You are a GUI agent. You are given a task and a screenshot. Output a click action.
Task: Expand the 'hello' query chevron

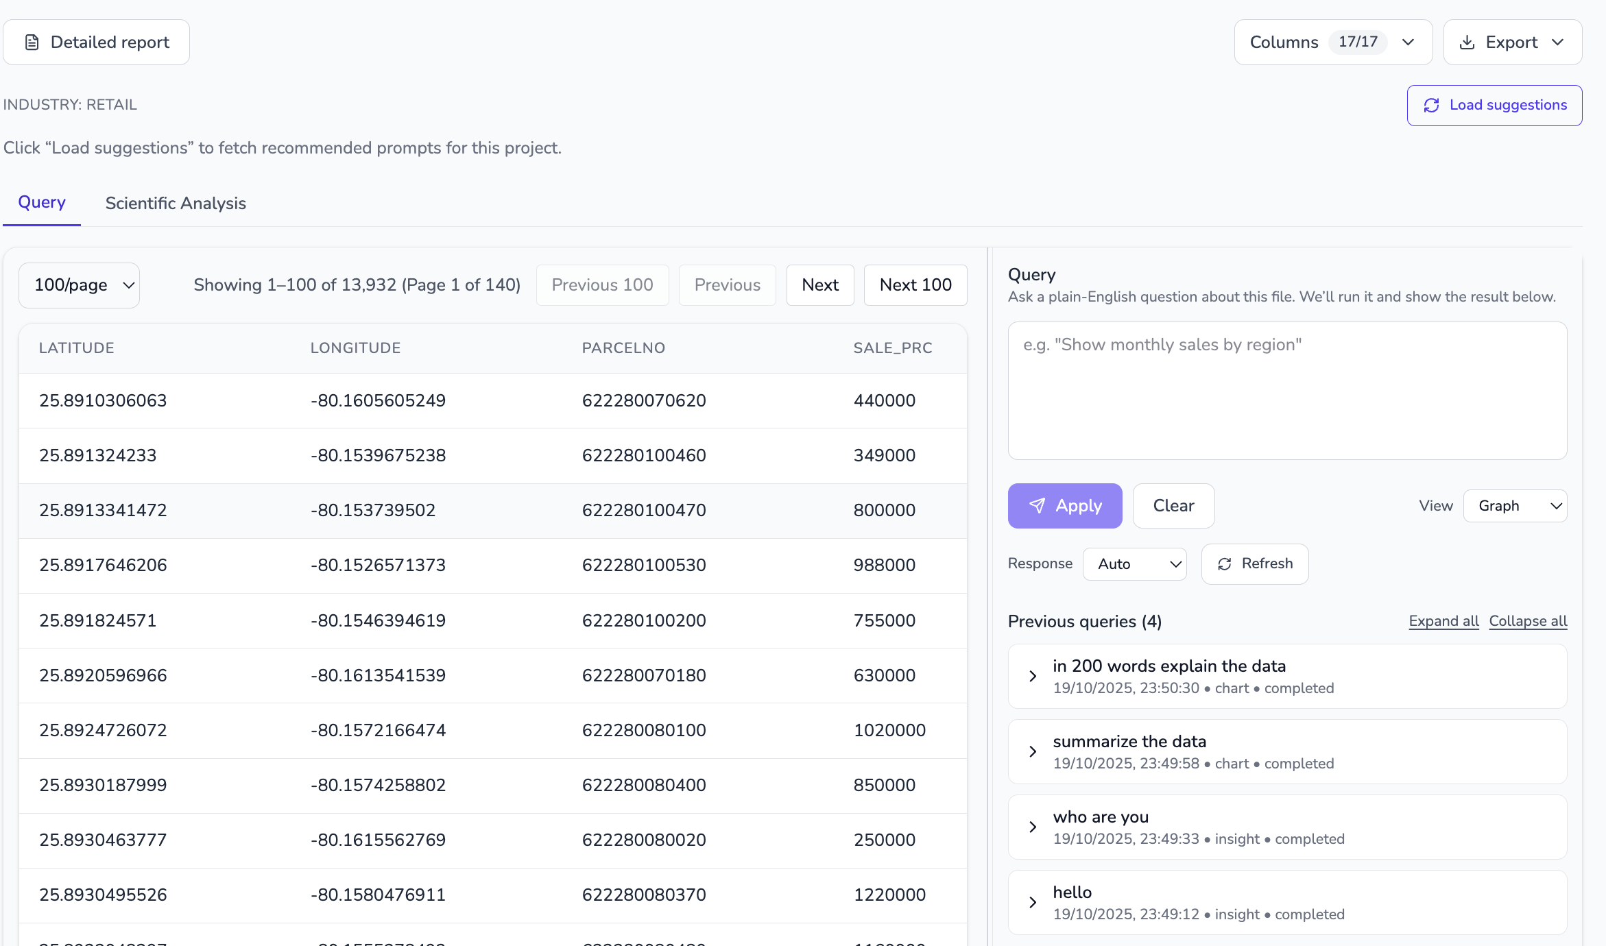point(1033,902)
